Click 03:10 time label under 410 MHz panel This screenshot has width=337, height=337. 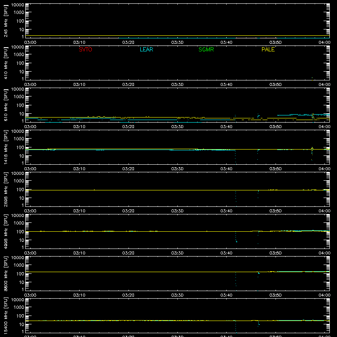click(79, 85)
